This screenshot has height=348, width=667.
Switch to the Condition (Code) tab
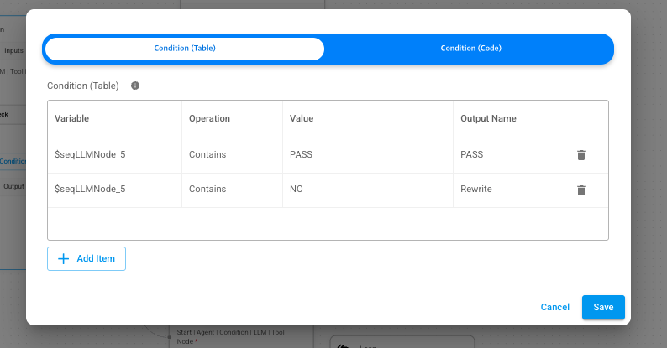470,49
